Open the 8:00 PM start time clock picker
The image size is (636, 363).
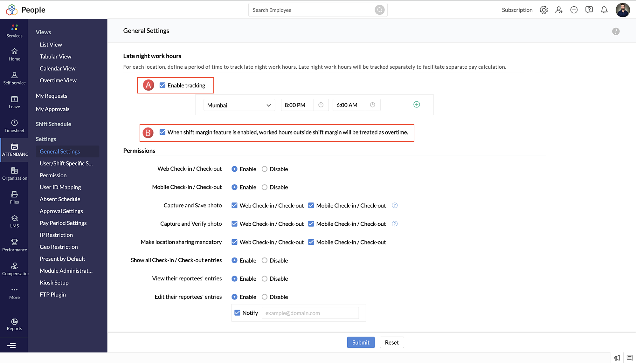coord(321,105)
